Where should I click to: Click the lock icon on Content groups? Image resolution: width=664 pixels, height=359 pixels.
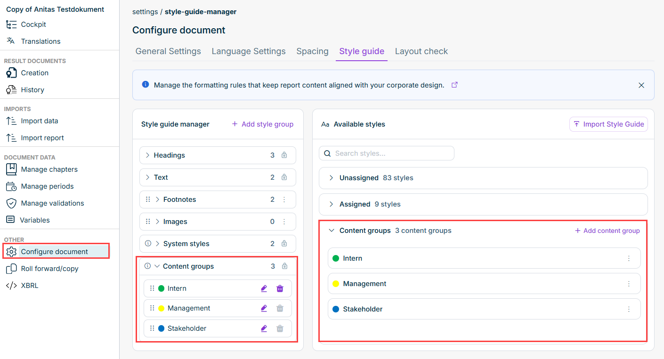click(284, 266)
